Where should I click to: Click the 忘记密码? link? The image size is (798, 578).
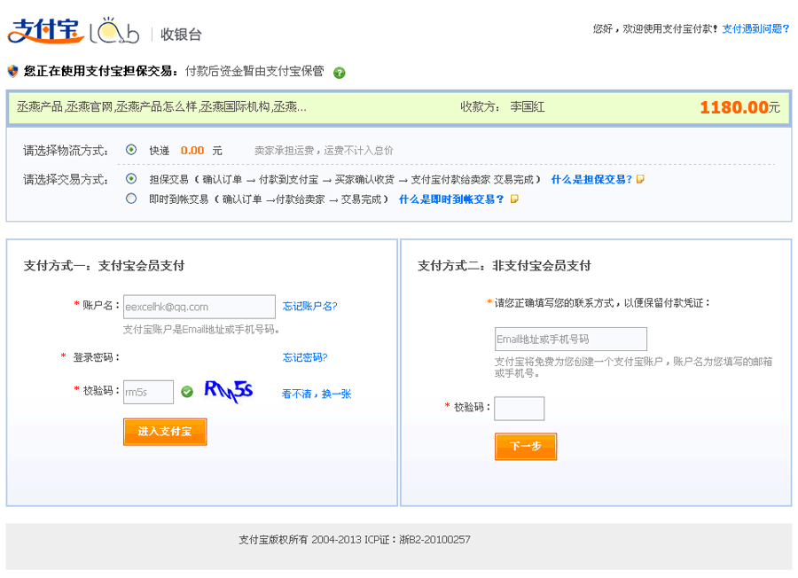pyautogui.click(x=305, y=357)
